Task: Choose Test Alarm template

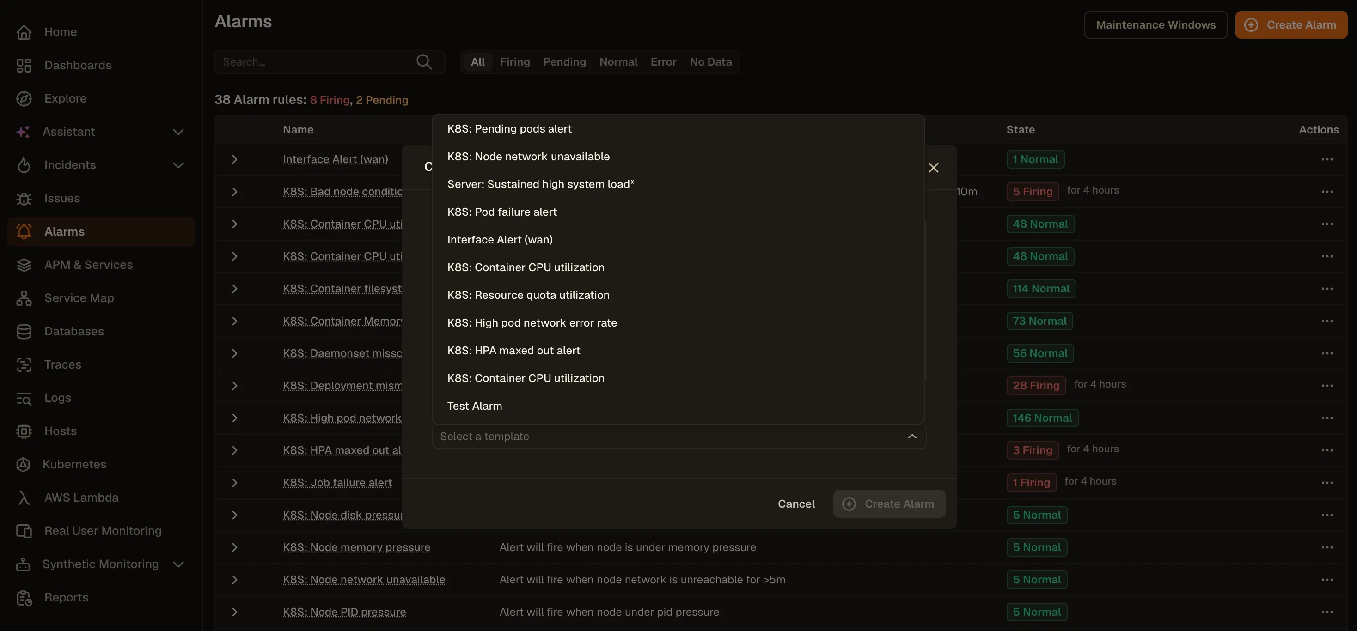Action: coord(678,406)
